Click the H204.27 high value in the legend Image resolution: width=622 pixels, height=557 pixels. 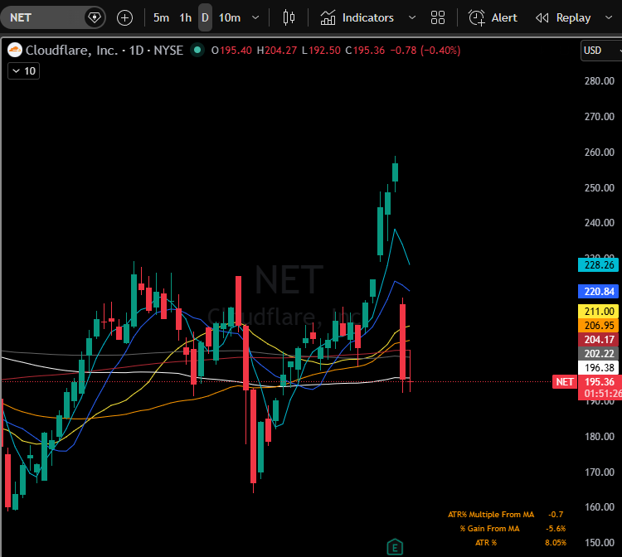(x=277, y=51)
